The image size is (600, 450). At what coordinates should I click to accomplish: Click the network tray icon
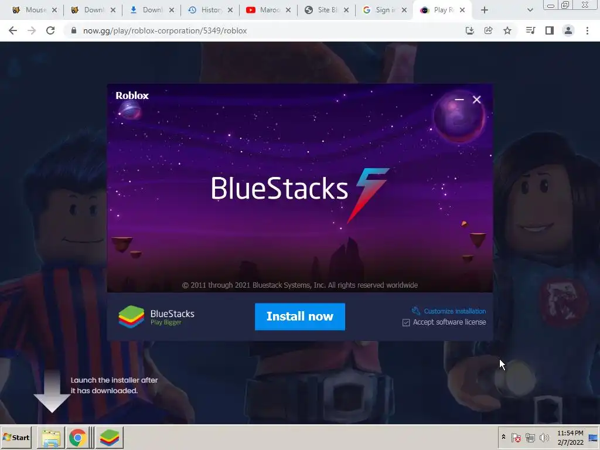tap(530, 437)
